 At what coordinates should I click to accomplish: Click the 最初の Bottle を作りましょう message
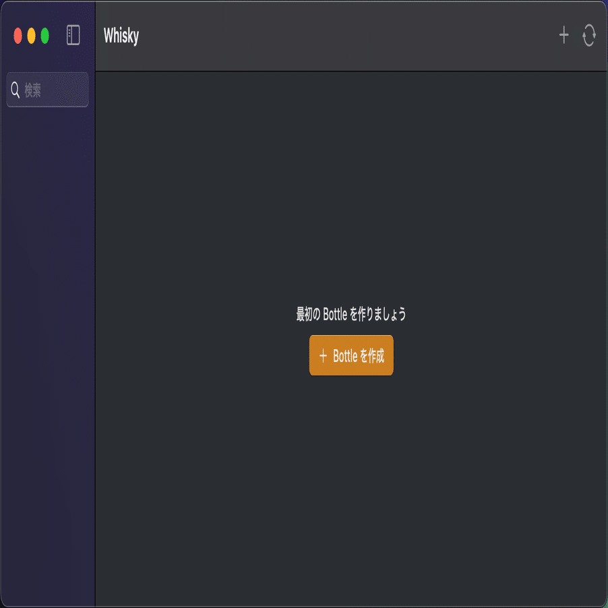351,314
